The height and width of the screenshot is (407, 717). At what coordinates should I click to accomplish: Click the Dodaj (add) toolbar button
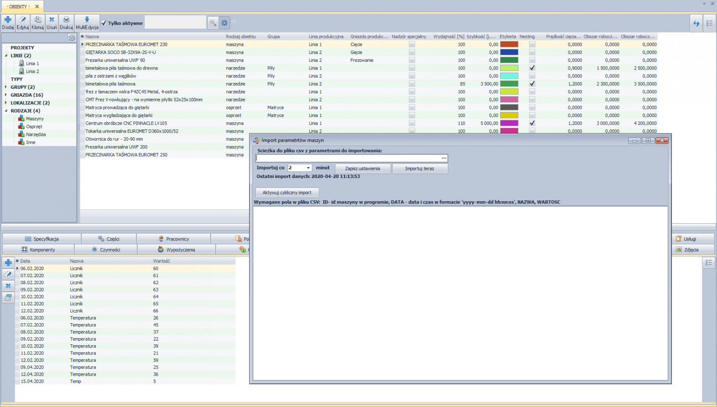(8, 22)
